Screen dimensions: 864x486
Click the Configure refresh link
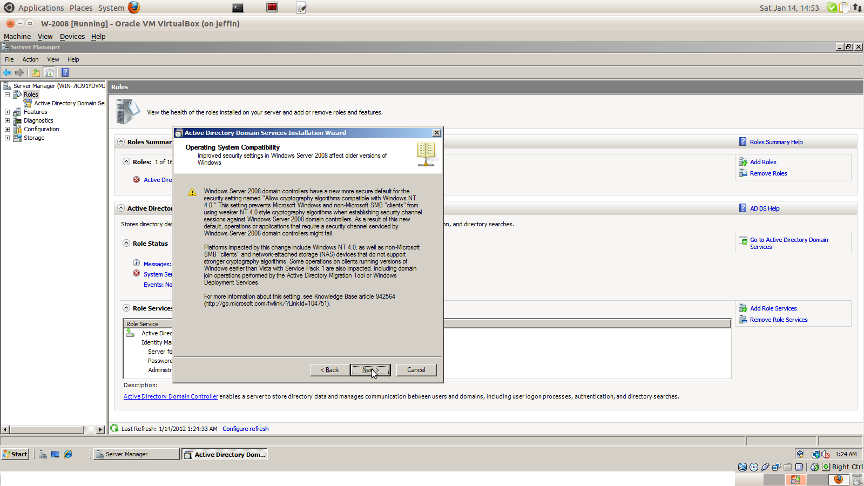[x=246, y=429]
